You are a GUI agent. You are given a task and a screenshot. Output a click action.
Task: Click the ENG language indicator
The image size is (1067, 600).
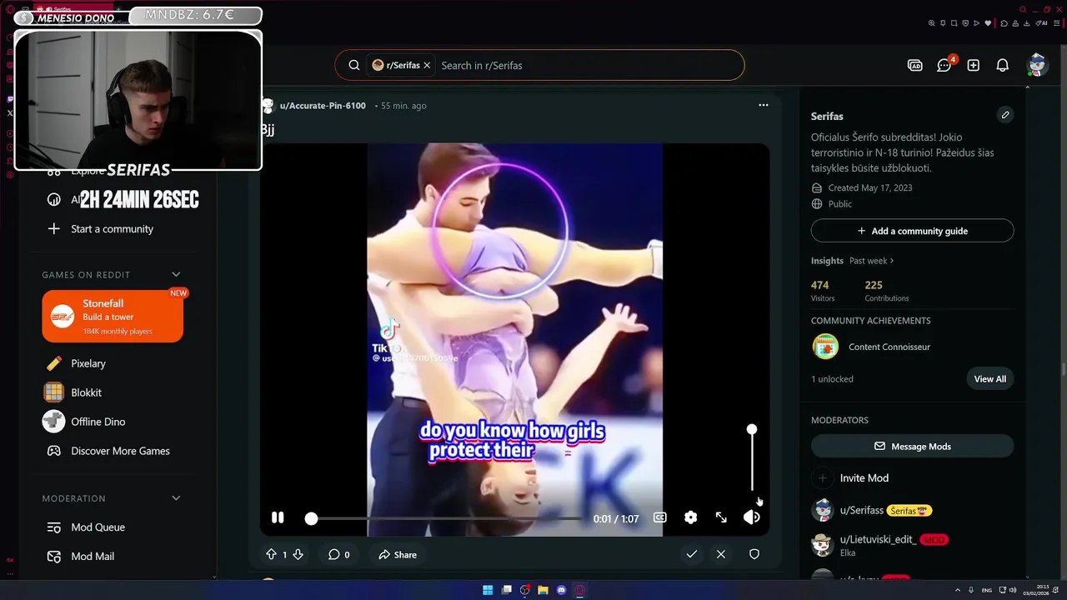(987, 590)
